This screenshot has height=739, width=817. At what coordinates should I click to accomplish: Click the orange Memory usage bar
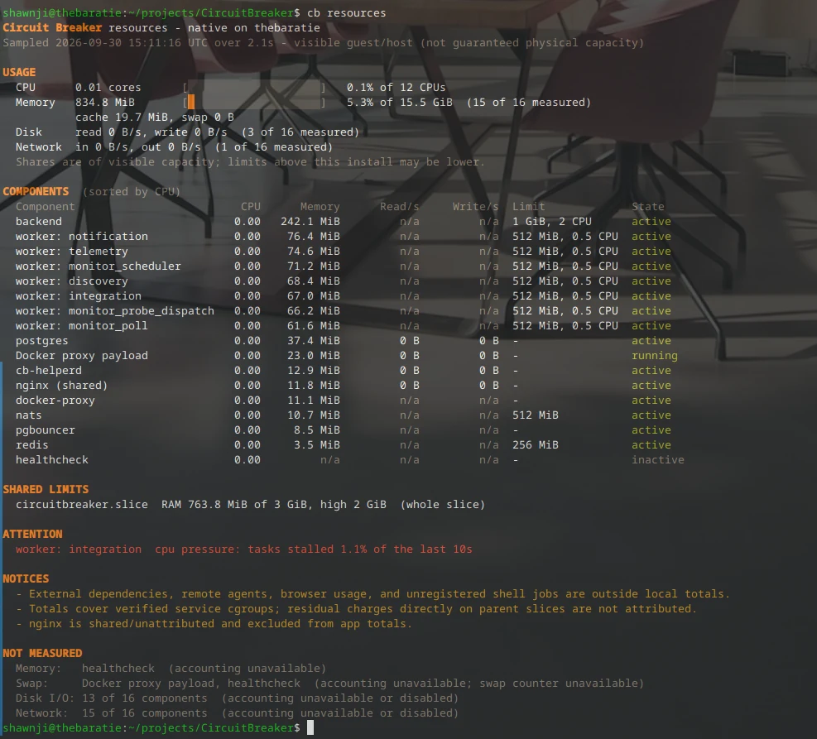tap(191, 102)
